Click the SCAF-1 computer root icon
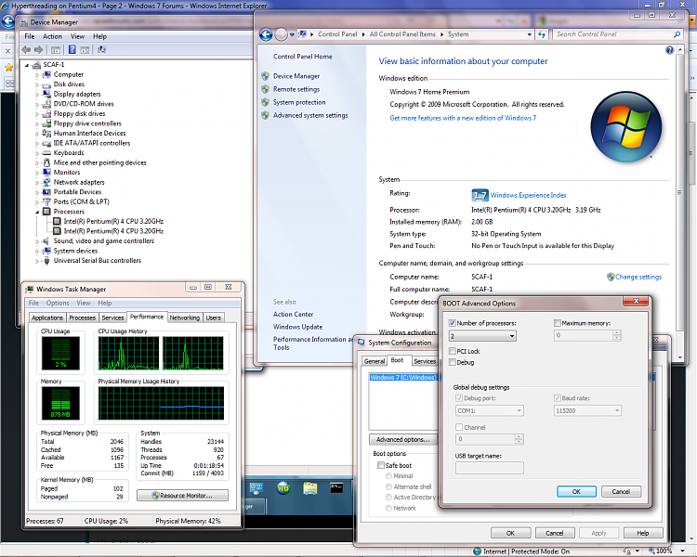The height and width of the screenshot is (557, 697). coord(36,64)
